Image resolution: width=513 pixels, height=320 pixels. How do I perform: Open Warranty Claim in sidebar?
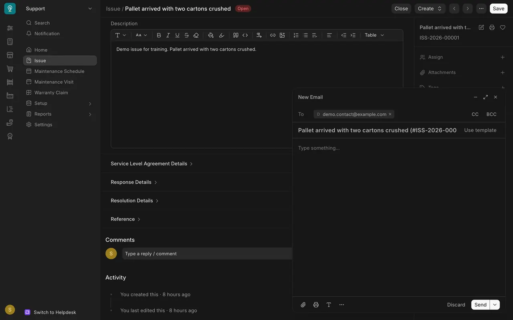point(60,92)
